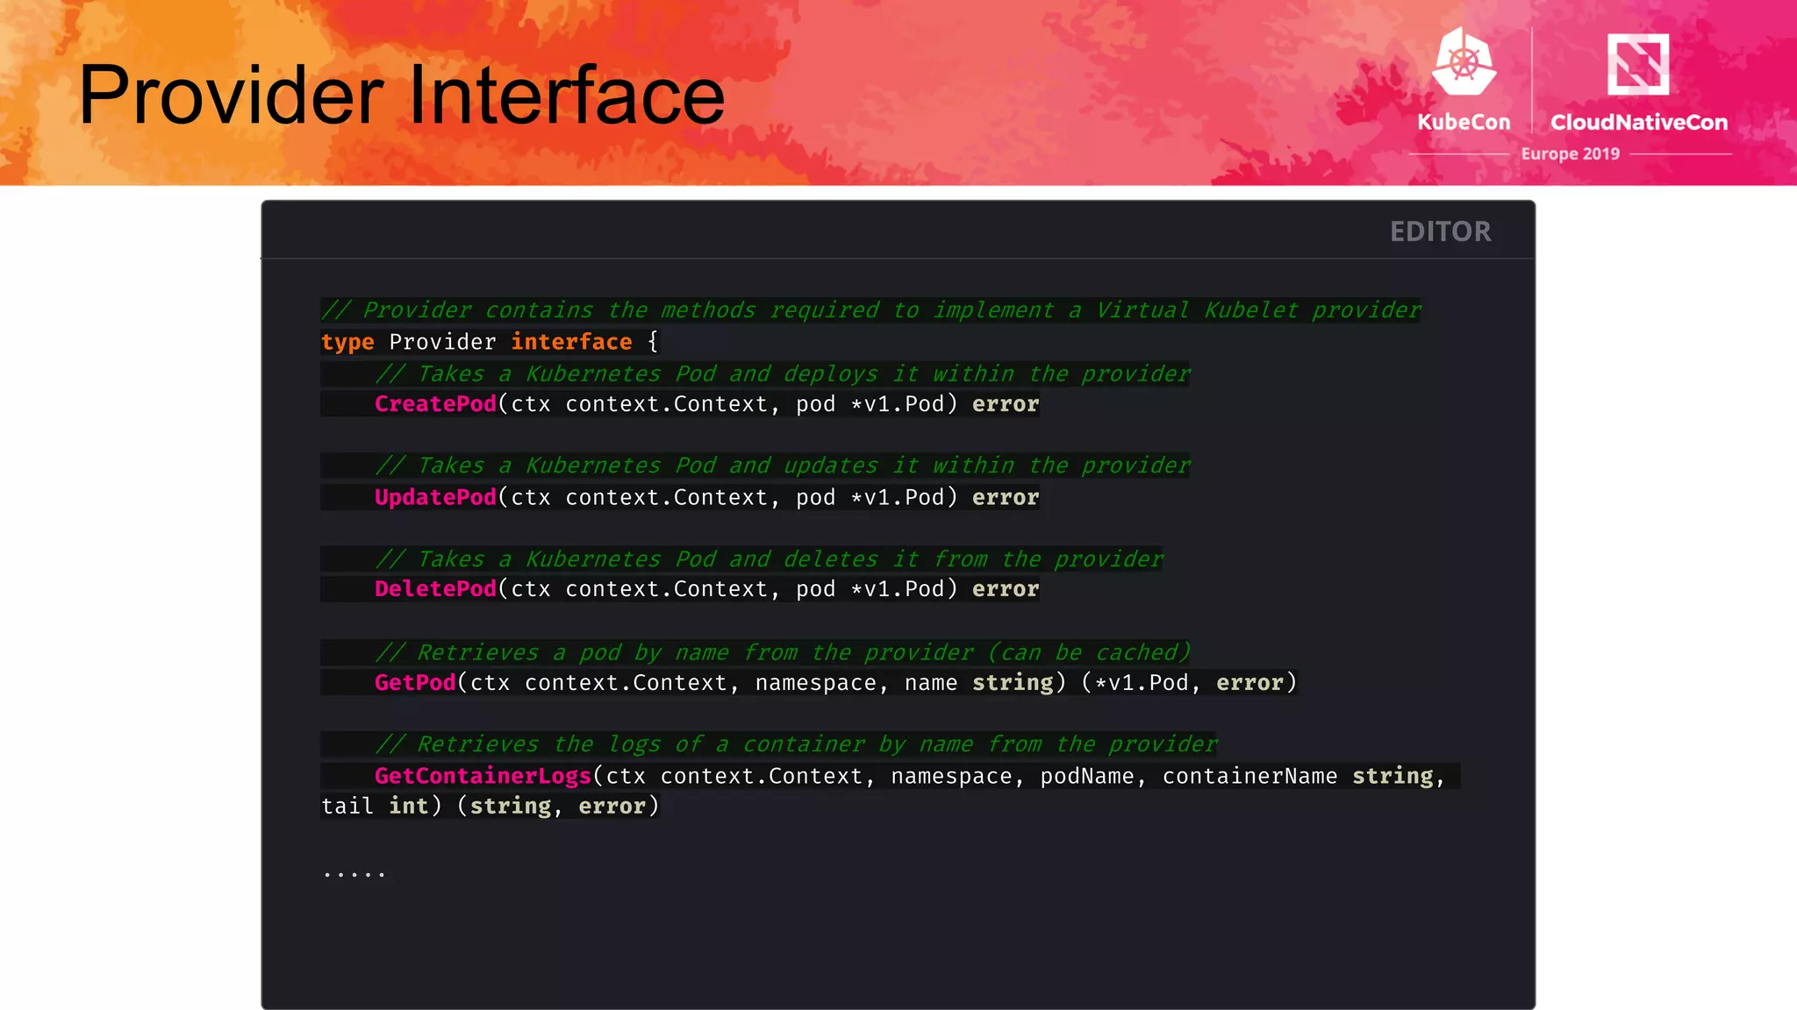1797x1010 pixels.
Task: Click the CreatePod method name
Action: tap(435, 404)
